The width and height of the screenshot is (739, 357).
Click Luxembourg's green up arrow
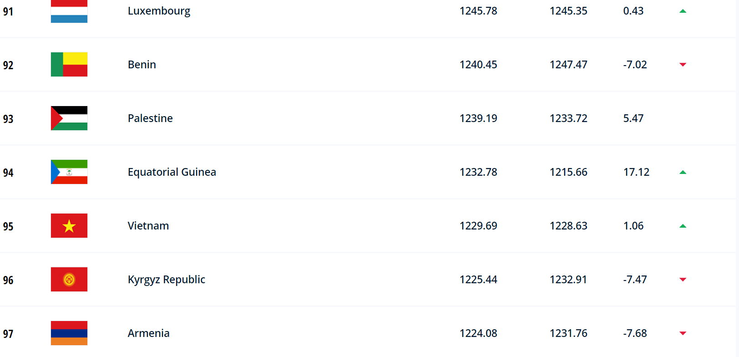683,11
